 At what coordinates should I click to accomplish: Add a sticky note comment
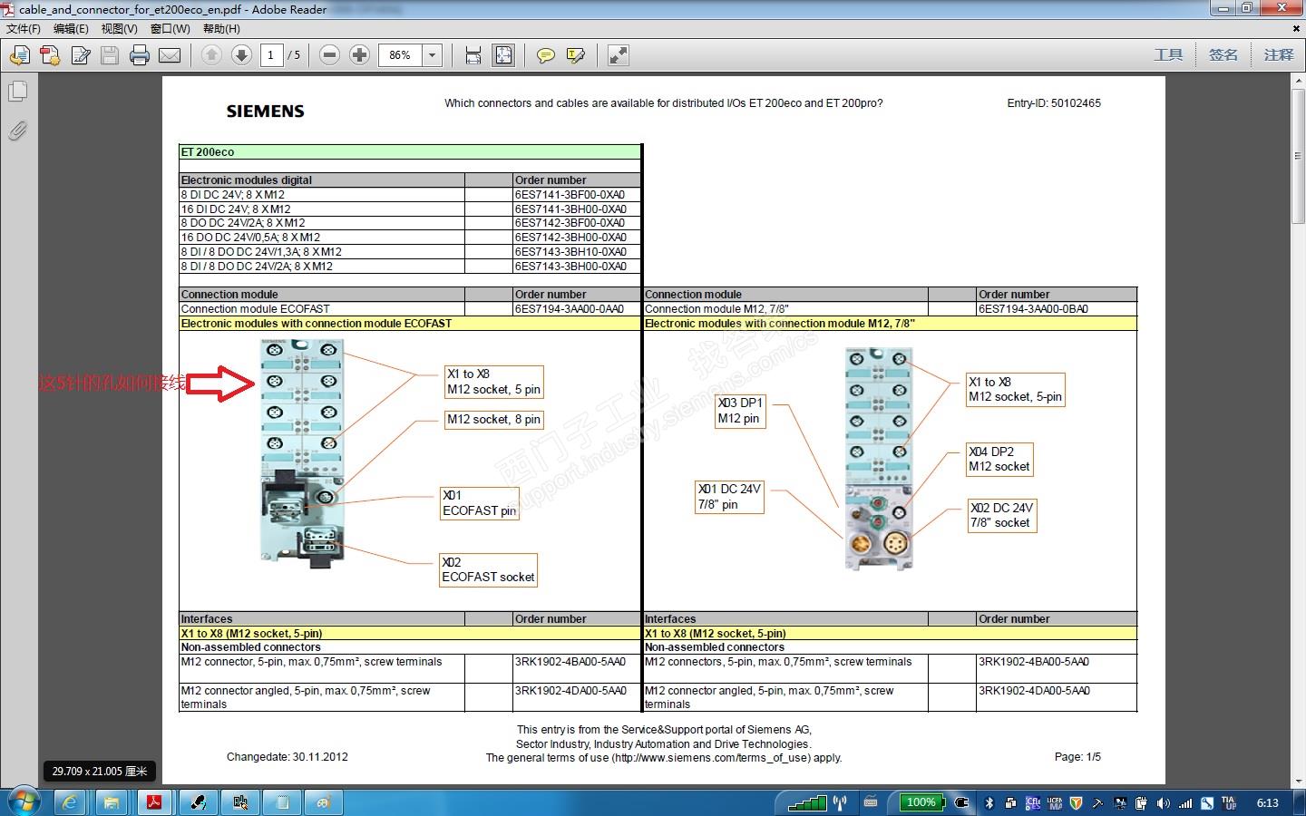[545, 55]
